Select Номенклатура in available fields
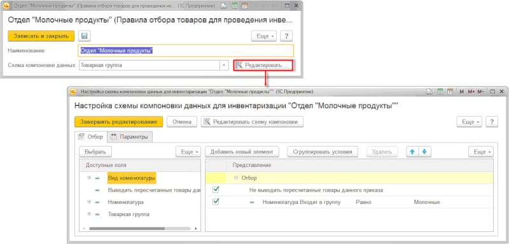 point(125,202)
